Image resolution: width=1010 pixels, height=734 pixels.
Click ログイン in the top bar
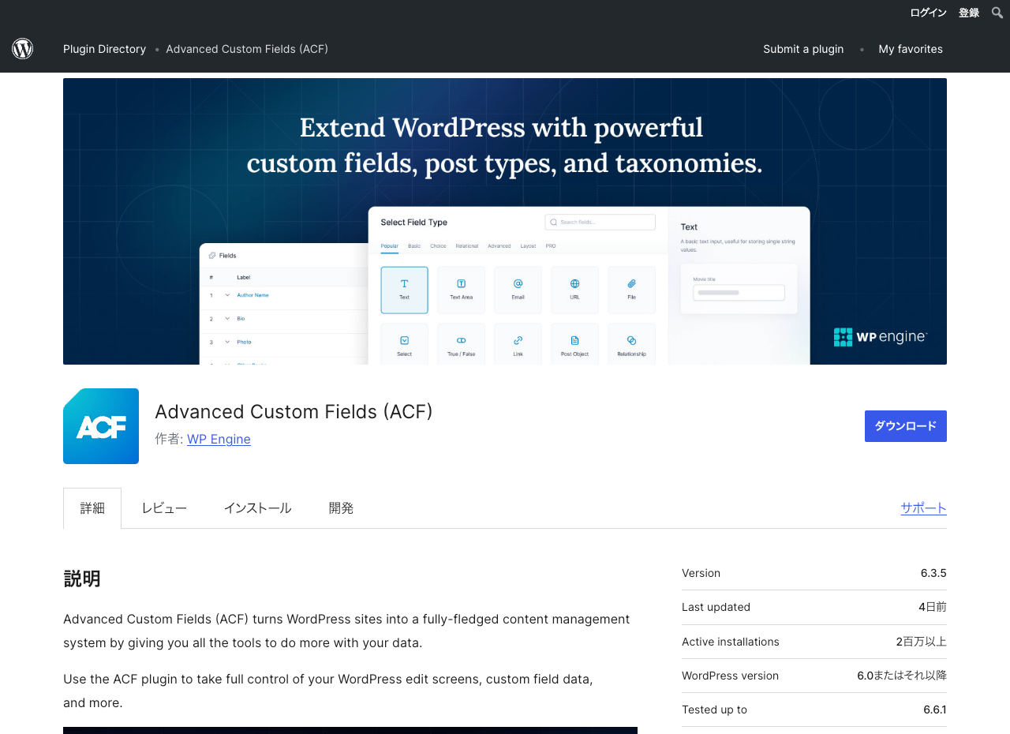928,13
